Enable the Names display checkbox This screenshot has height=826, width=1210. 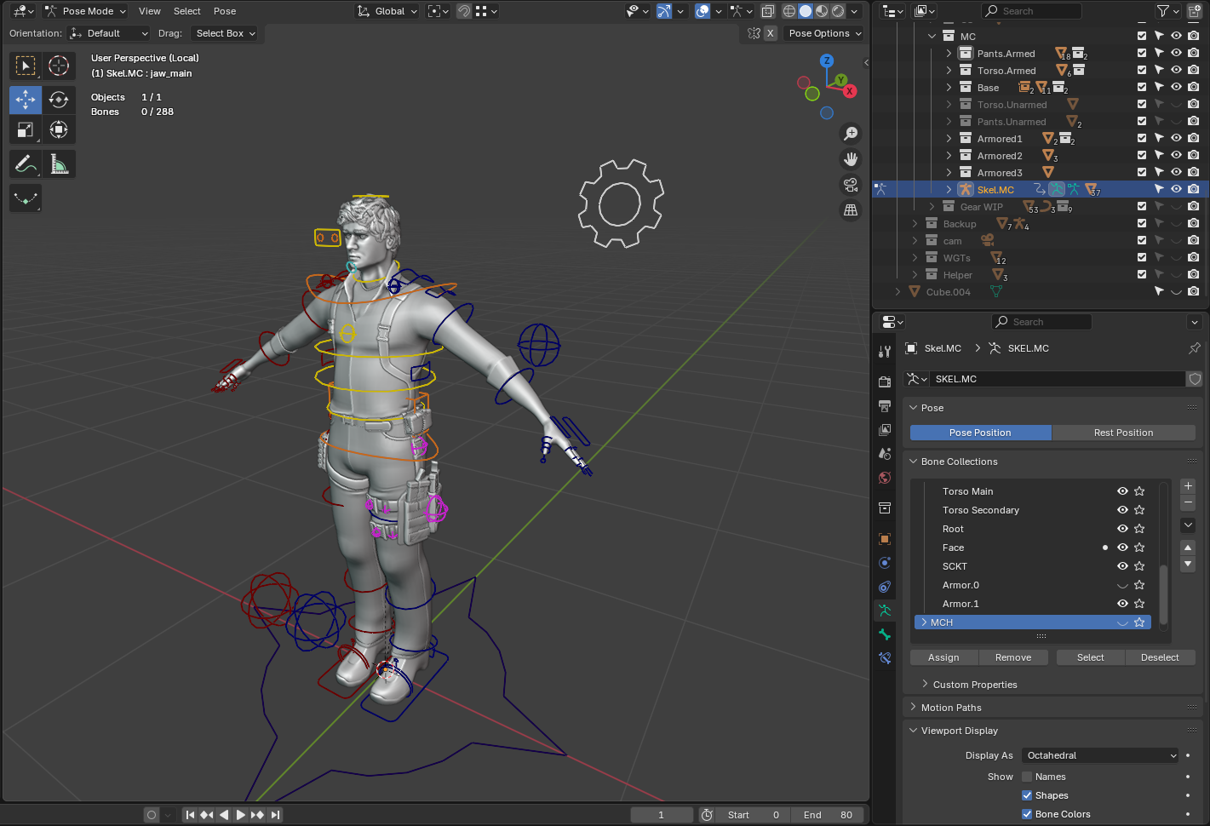[1027, 777]
